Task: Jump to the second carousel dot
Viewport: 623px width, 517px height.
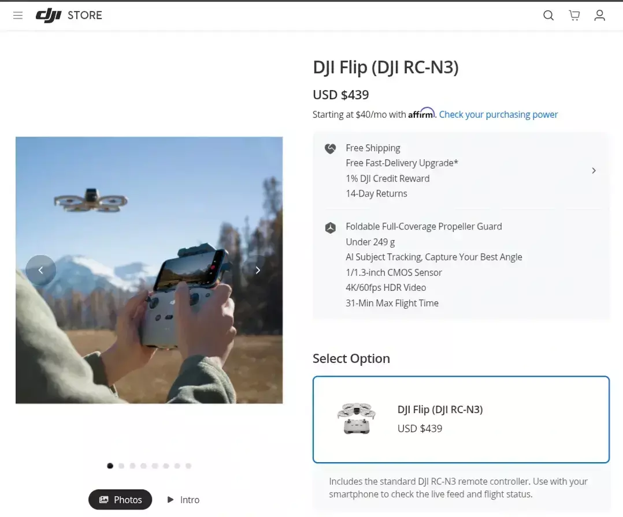Action: [x=121, y=466]
